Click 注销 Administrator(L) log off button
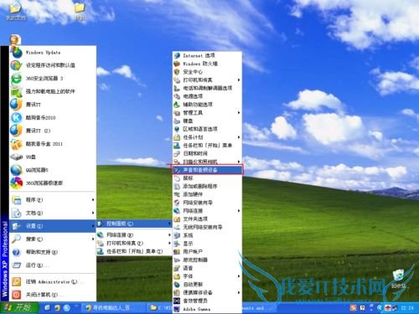419x314 pixels. [53, 281]
